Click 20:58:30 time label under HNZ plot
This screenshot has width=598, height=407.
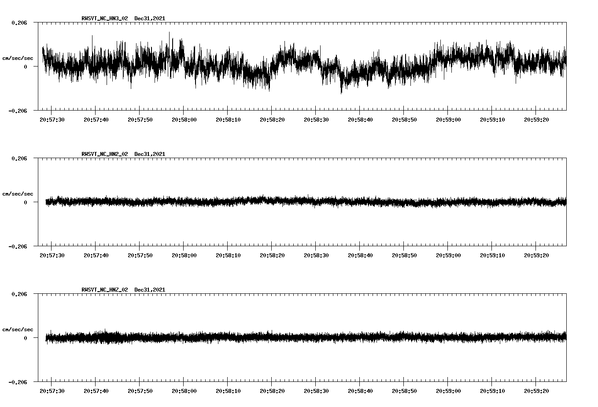(x=317, y=391)
